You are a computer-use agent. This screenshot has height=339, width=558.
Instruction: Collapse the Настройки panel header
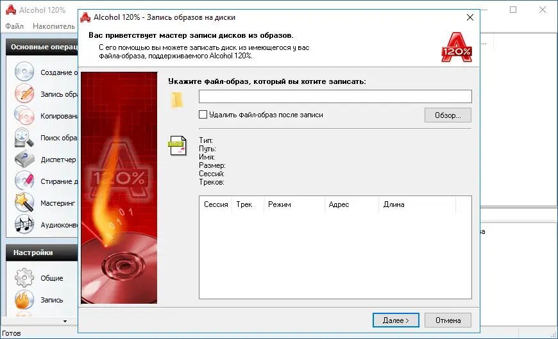click(x=42, y=252)
